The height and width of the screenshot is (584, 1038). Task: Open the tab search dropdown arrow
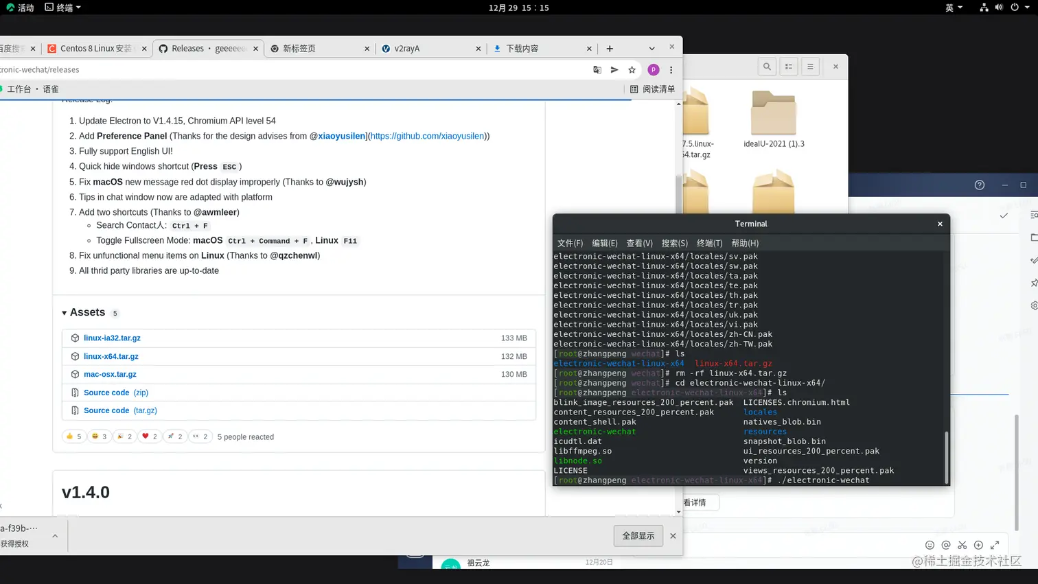pyautogui.click(x=651, y=49)
